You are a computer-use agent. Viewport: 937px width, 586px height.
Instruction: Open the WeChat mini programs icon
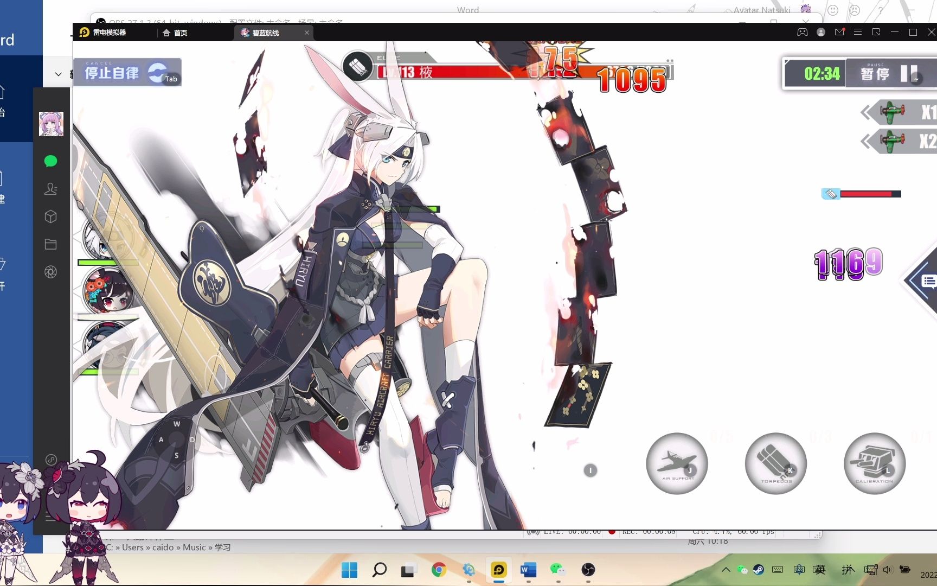[x=51, y=460]
